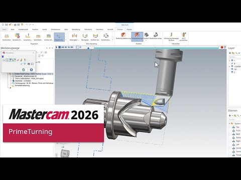Switch to the Maschine ribbon tab
The height and width of the screenshot is (180, 241).
coord(99,29)
